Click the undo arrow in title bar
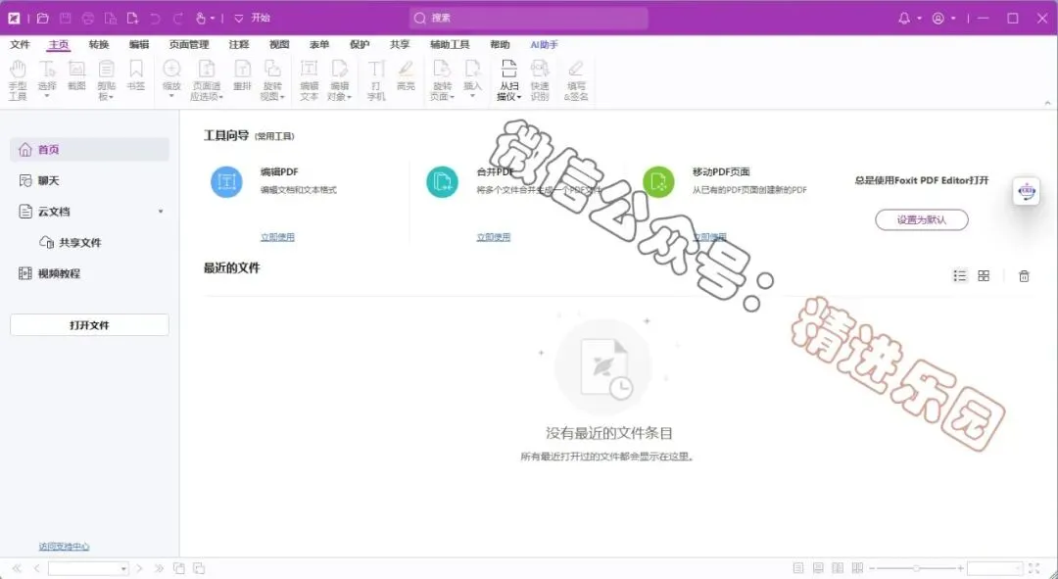Image resolution: width=1058 pixels, height=579 pixels. coord(155,19)
